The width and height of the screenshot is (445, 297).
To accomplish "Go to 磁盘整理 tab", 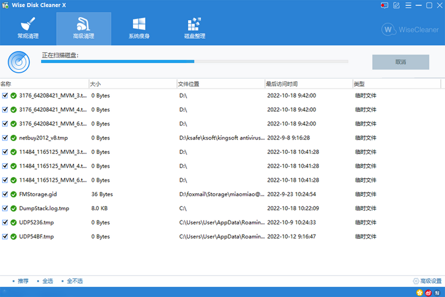I will (195, 29).
